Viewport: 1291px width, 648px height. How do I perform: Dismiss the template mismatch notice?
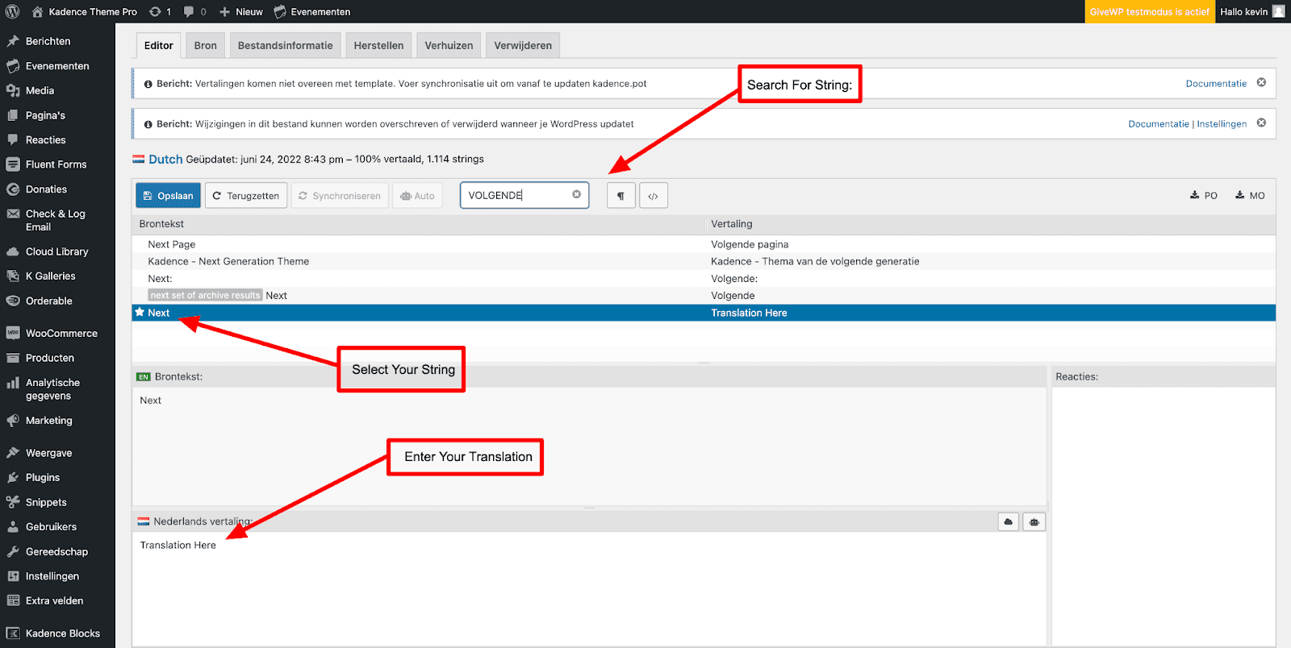click(x=1261, y=82)
